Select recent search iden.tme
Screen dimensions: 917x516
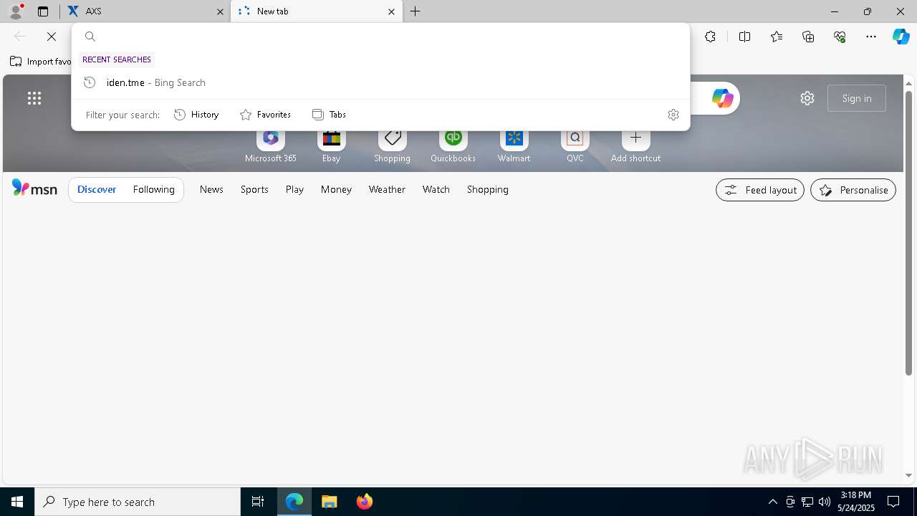click(380, 82)
